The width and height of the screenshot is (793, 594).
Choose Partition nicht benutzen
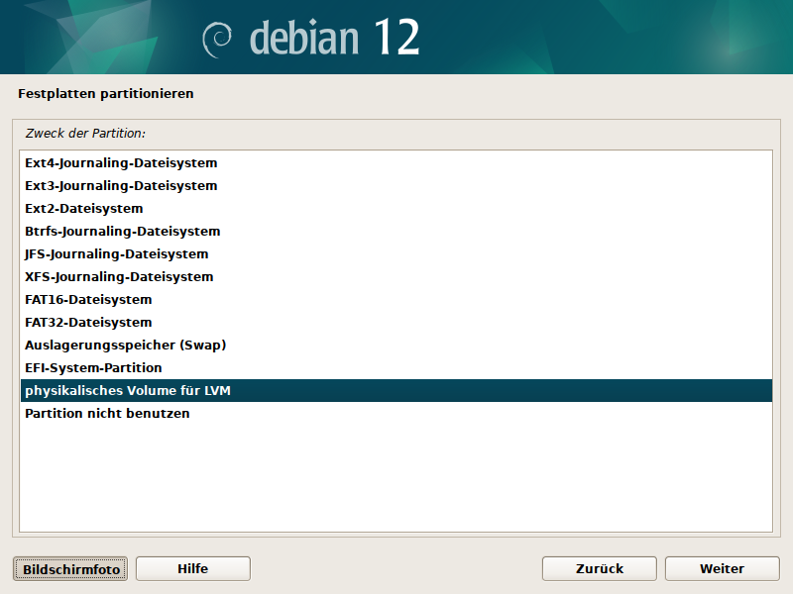[107, 413]
